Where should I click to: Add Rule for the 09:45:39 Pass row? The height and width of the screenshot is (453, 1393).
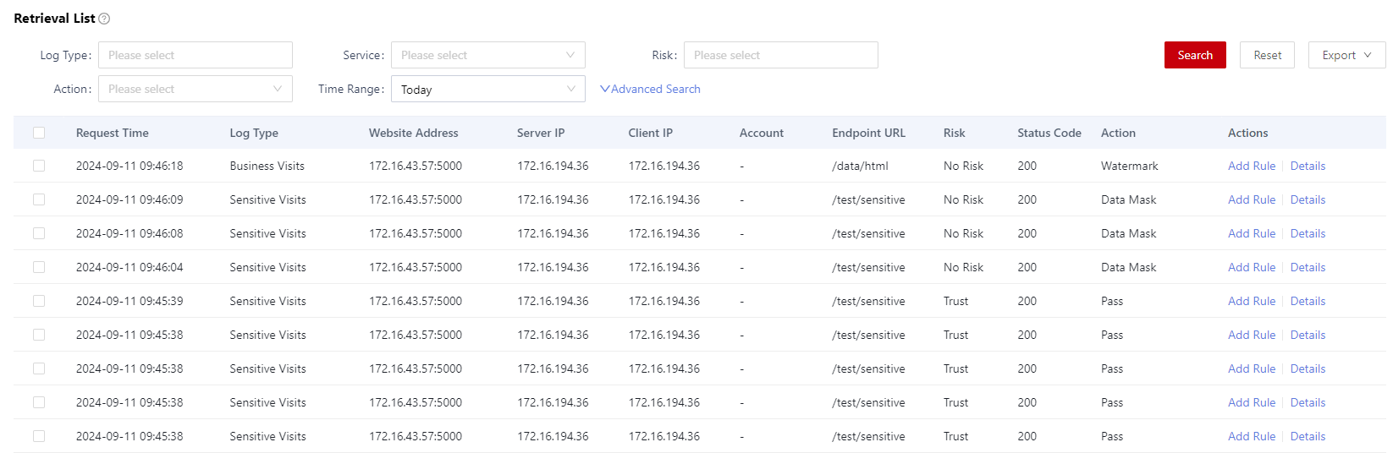1252,301
